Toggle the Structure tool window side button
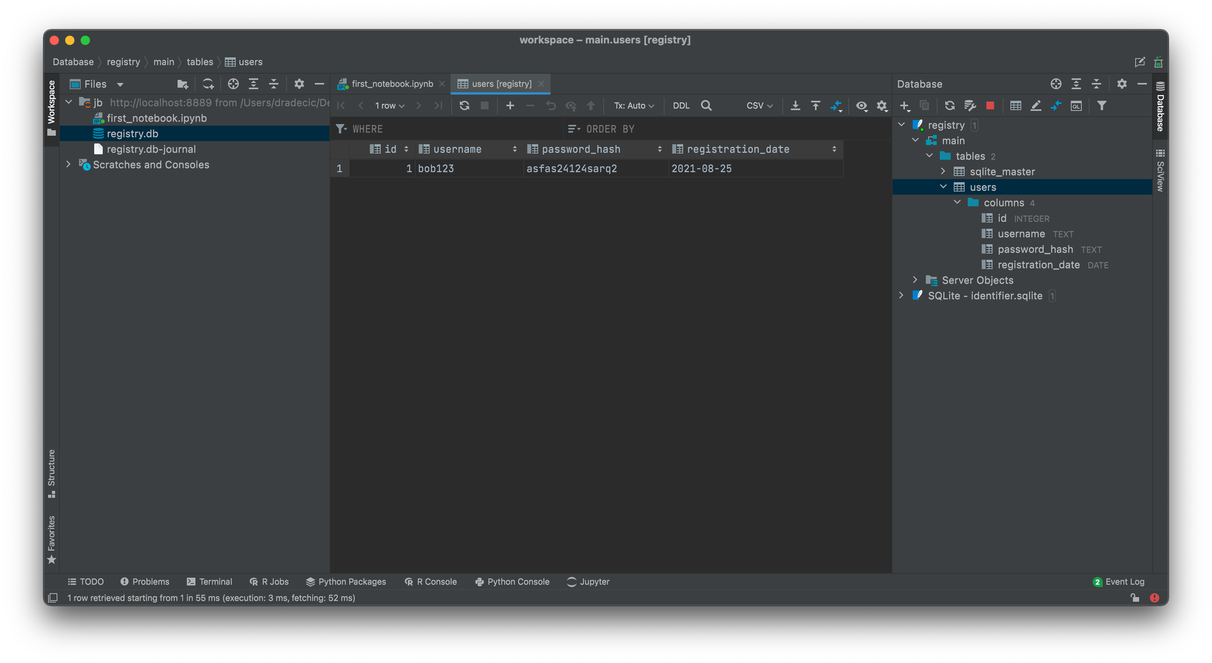1212x663 pixels. pos(51,473)
